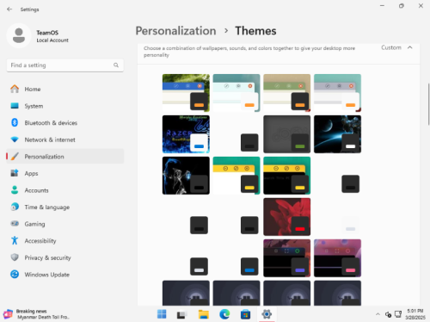Open Windows Update settings
The width and height of the screenshot is (430, 322).
65,275
